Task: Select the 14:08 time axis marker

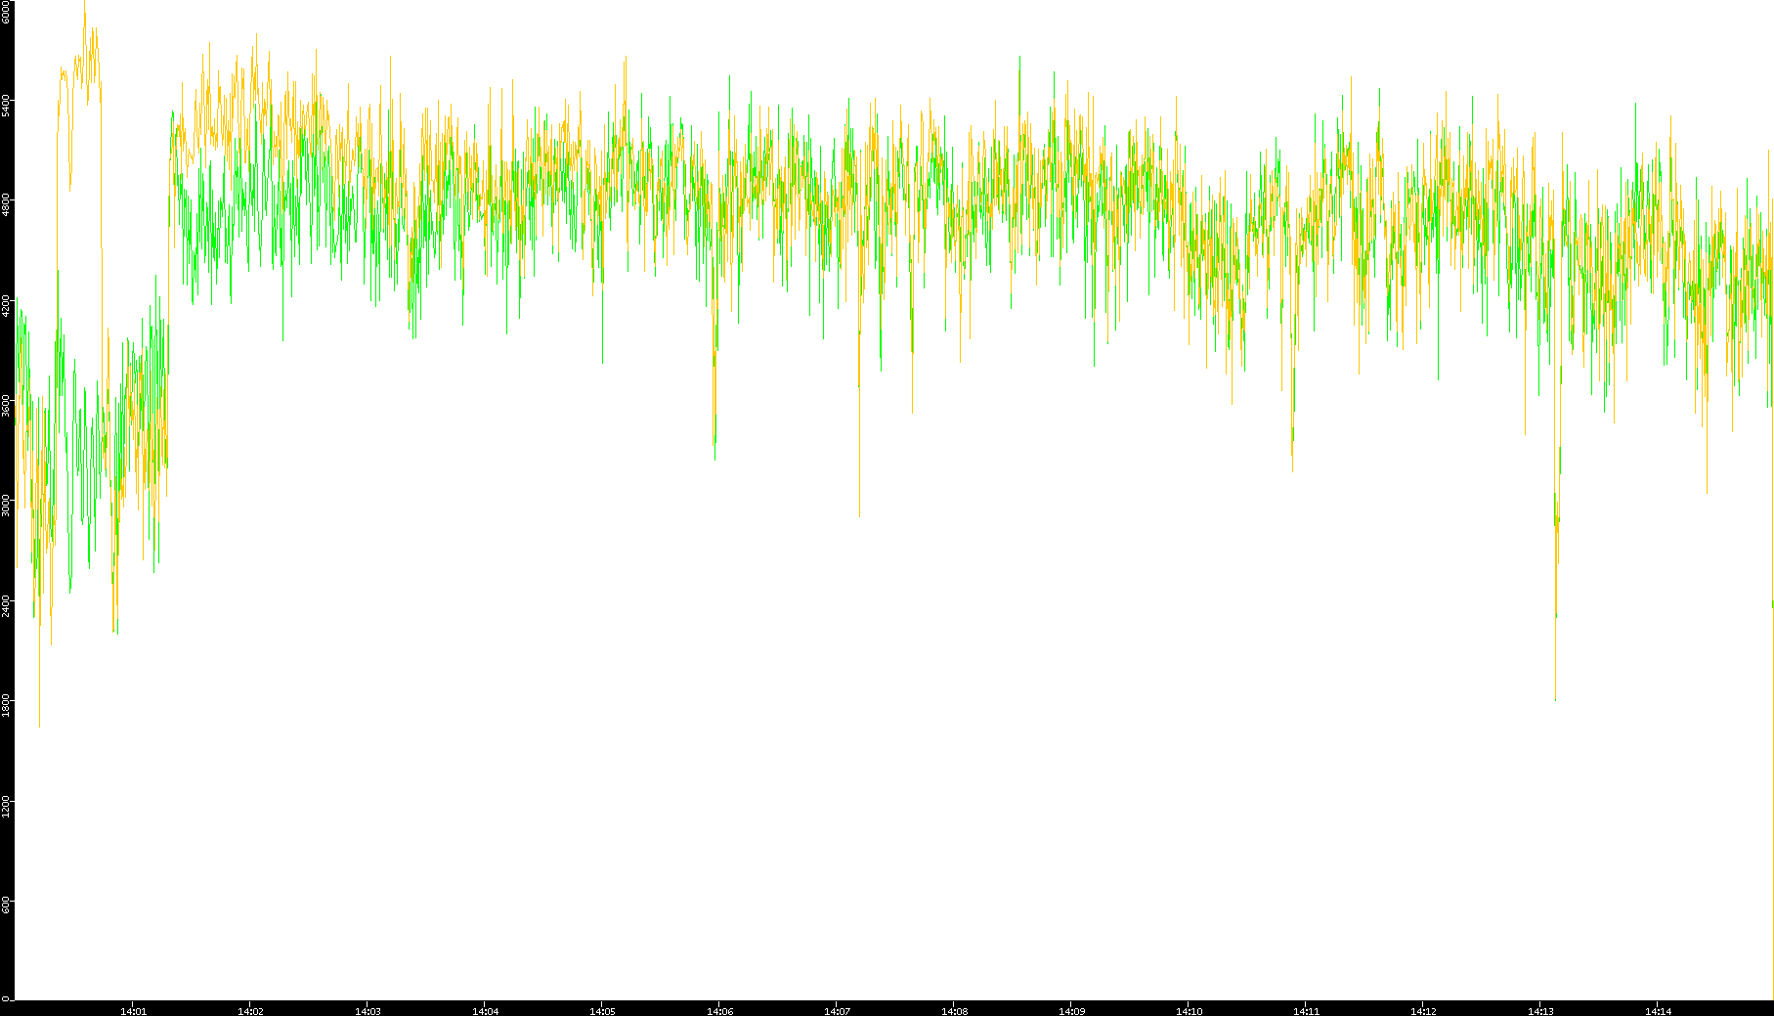Action: point(954,1011)
